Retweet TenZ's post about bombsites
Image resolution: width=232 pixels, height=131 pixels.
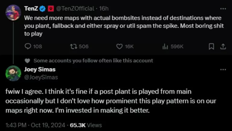(79, 46)
